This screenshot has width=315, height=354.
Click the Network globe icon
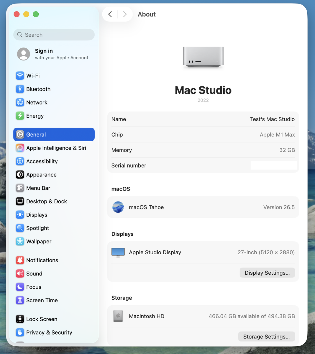point(20,102)
